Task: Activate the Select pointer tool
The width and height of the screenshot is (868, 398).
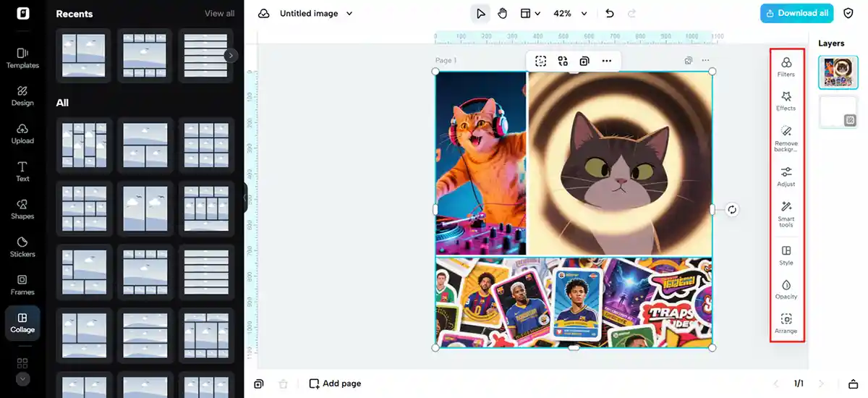Action: pos(480,14)
